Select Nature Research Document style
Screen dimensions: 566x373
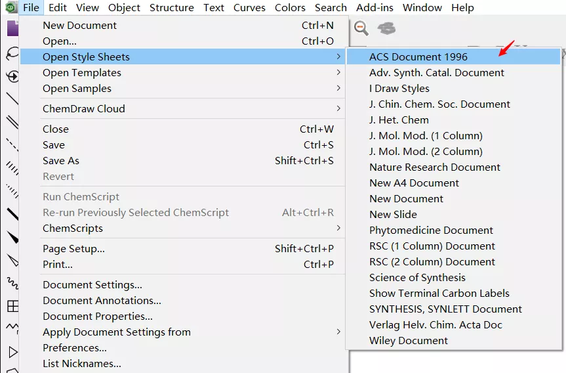coord(453,167)
